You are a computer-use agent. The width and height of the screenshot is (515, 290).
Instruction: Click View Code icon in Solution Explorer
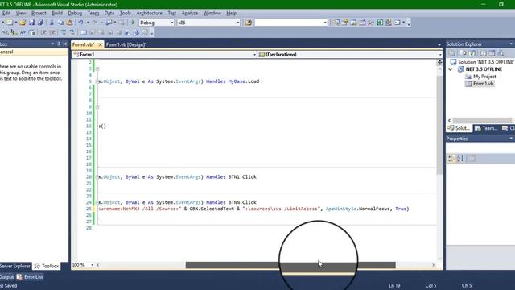tap(483, 53)
